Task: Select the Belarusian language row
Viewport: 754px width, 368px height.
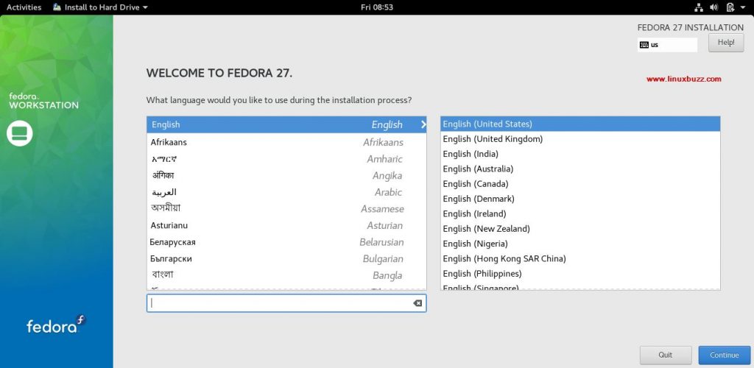Action: click(286, 242)
